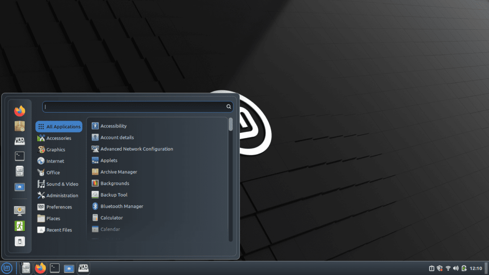Browse the Sound & Video category
The image size is (489, 275).
tap(59, 184)
